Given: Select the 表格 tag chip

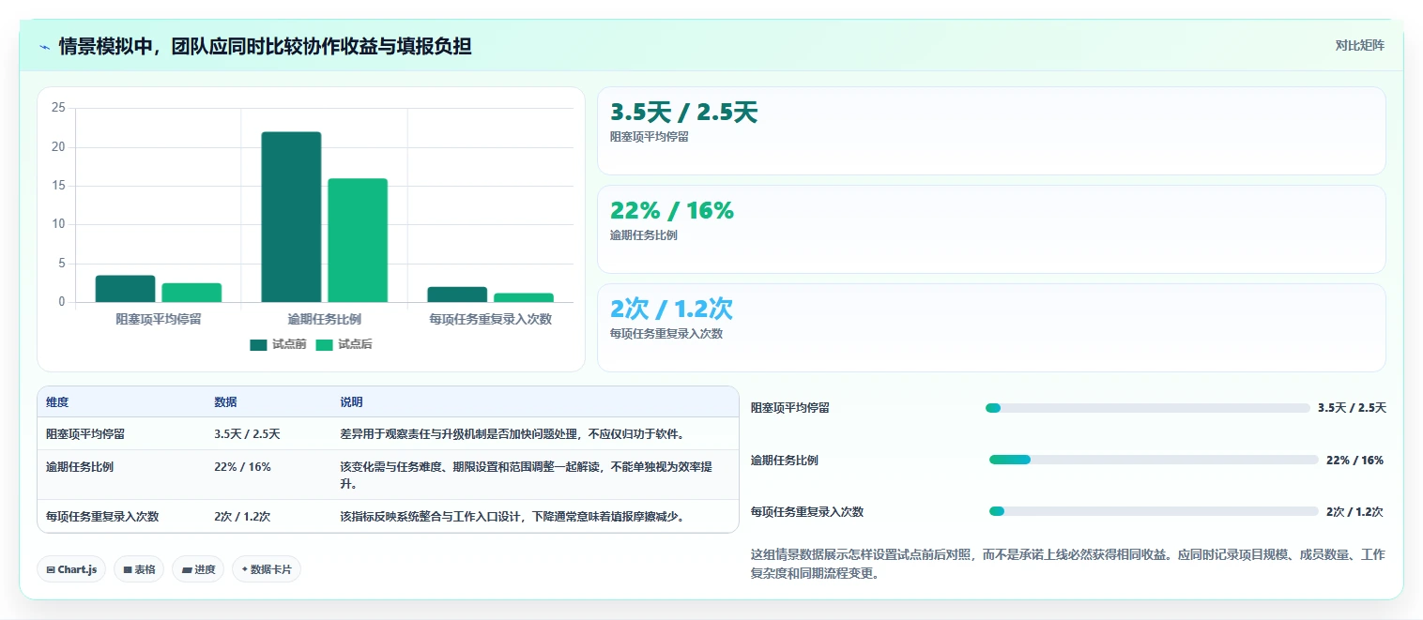Looking at the screenshot, I should (x=139, y=569).
